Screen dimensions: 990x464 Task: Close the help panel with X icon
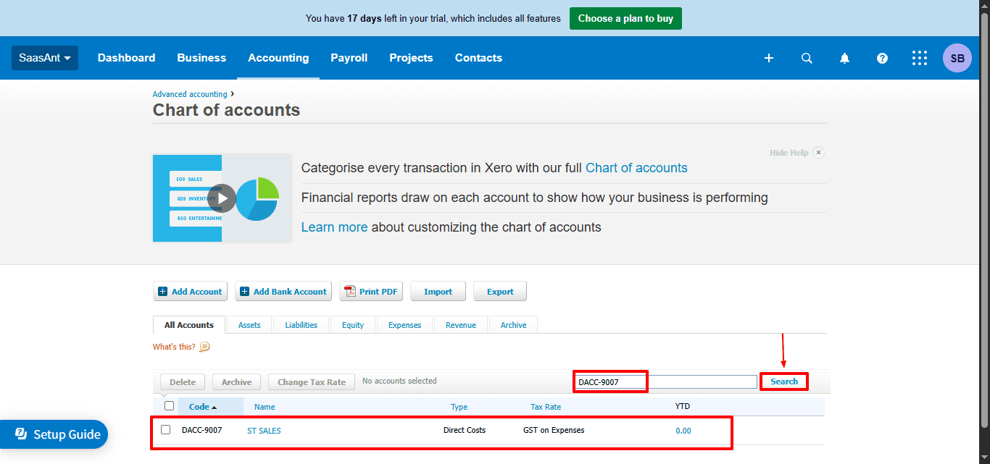pyautogui.click(x=818, y=153)
